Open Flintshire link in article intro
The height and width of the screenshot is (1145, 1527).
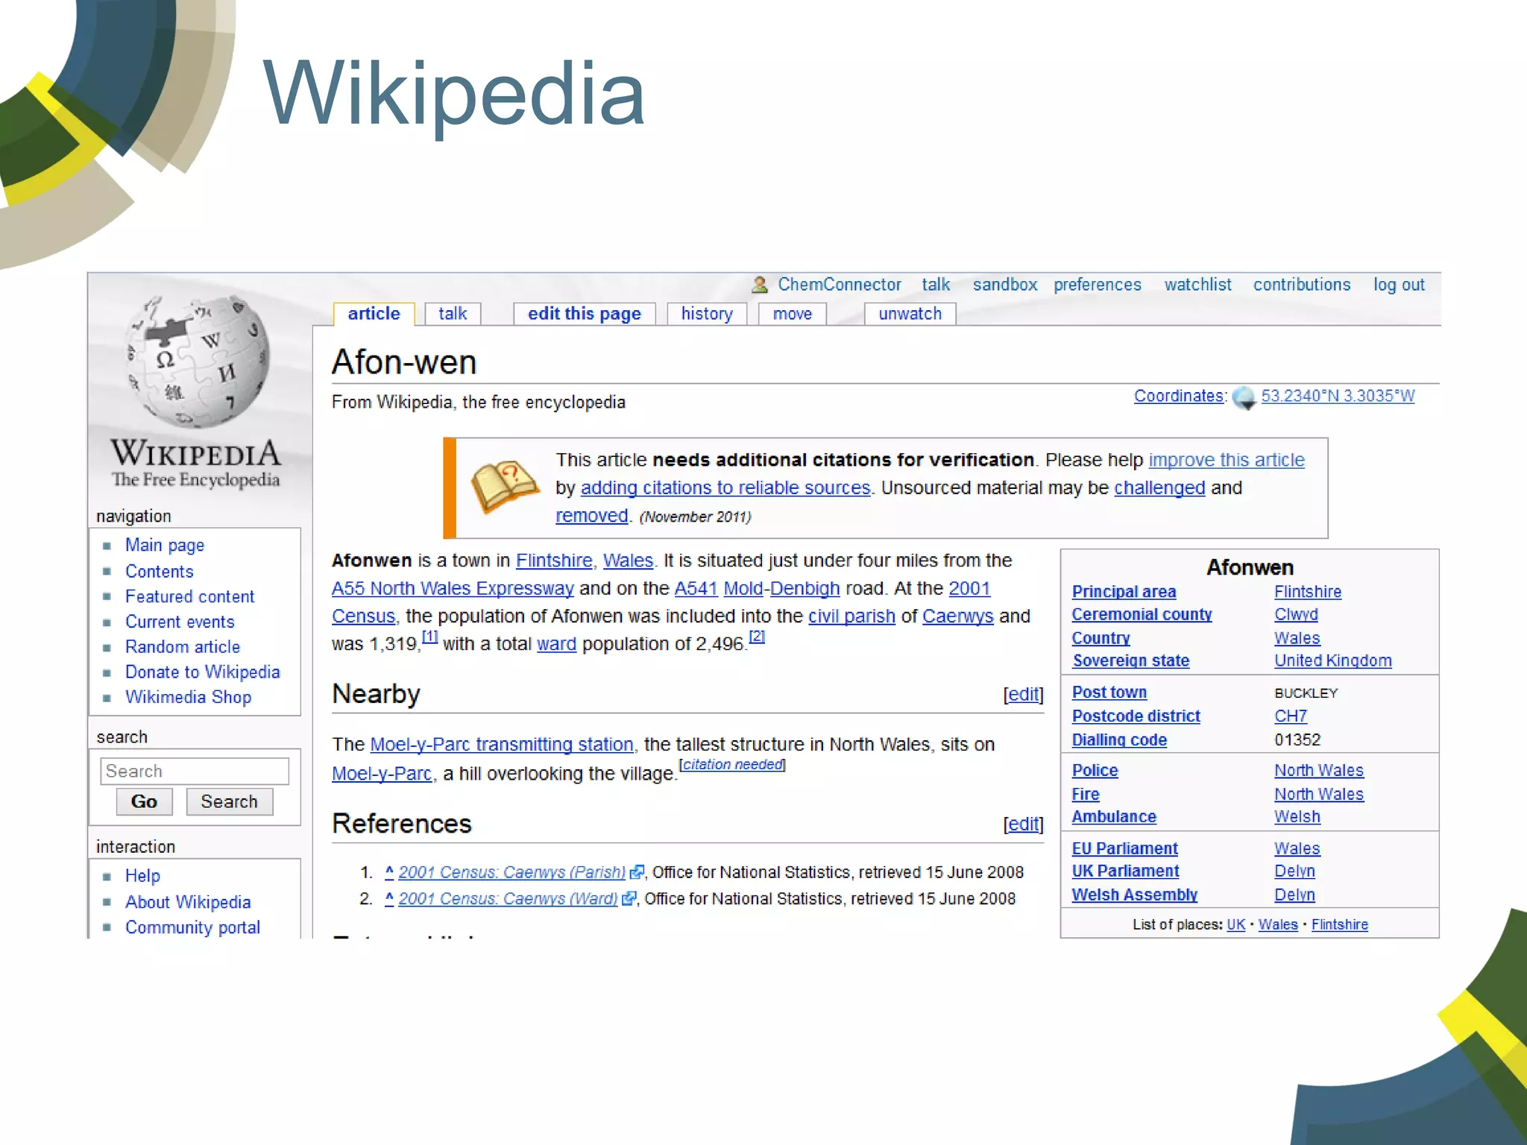tap(554, 561)
